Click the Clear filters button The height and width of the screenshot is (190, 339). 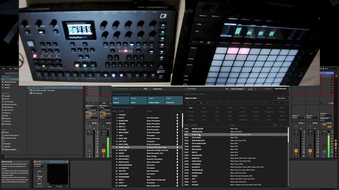281,98
